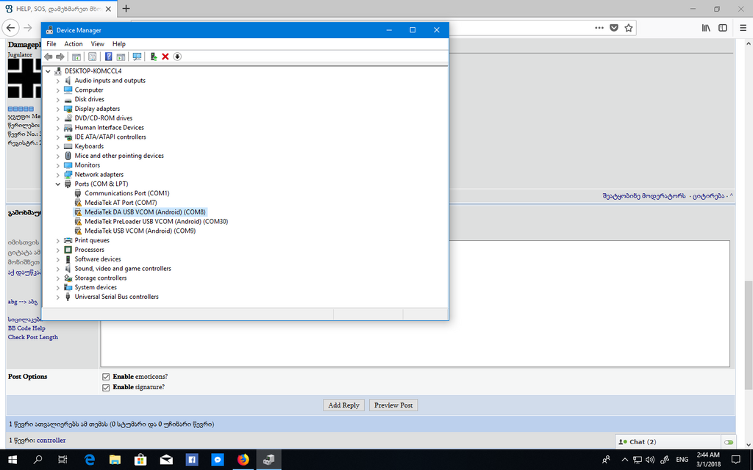Toggle the green chat status switch
753x470 pixels.
[x=729, y=442]
